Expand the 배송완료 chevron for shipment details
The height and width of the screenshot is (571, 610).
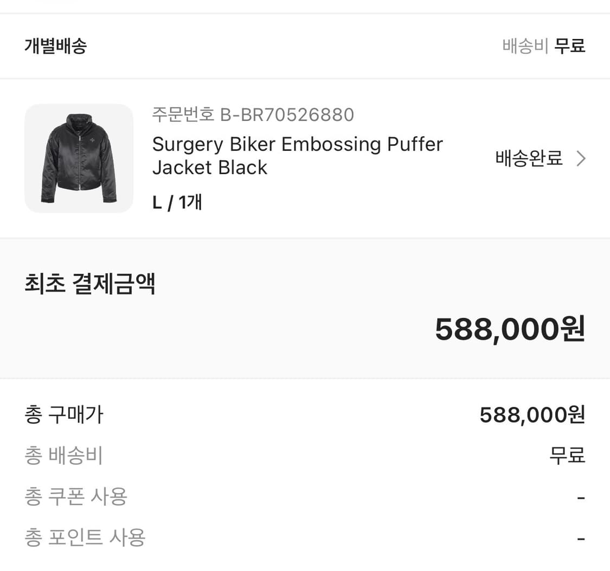(580, 158)
